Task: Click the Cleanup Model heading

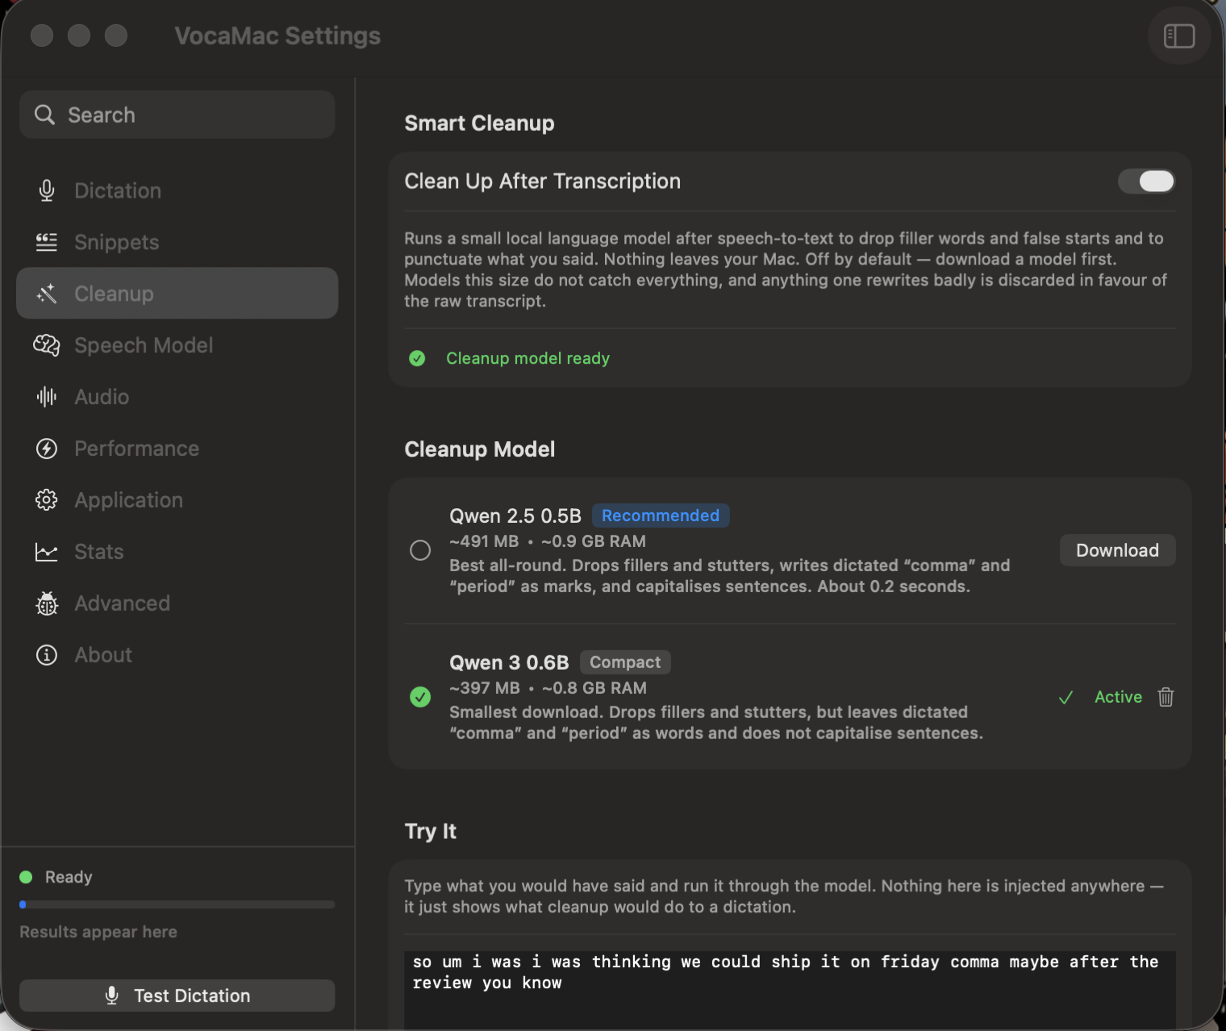Action: [479, 449]
